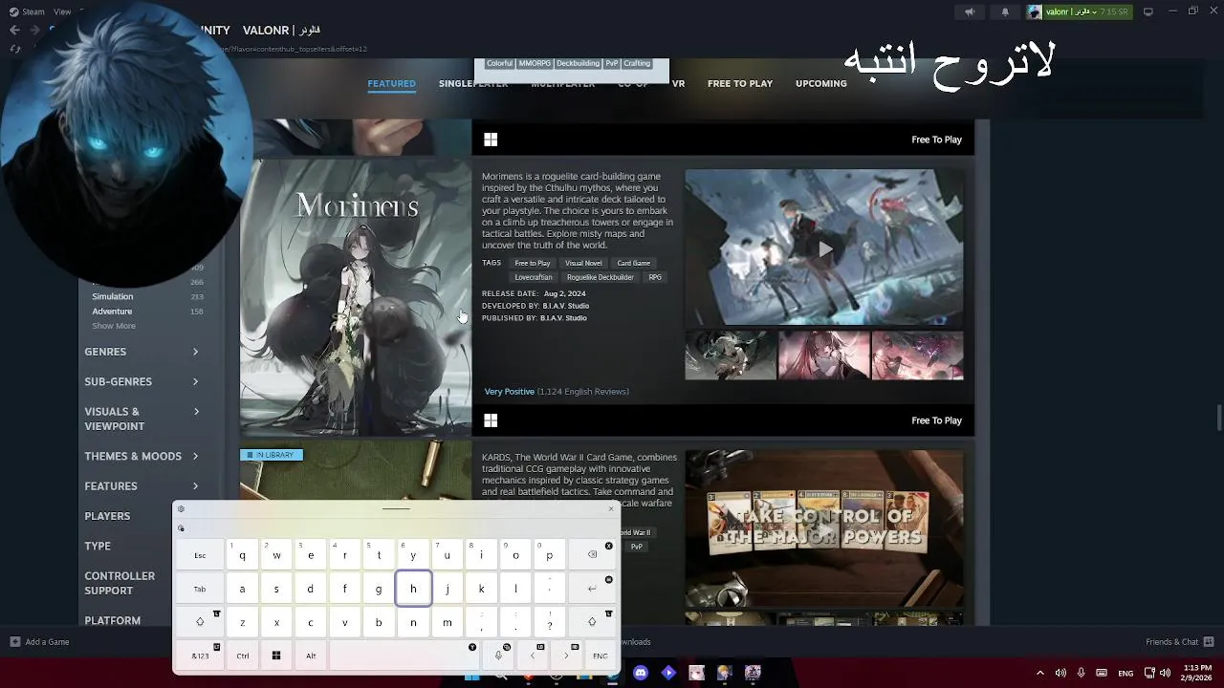Open first small Morimens screenshot thumbnail
The image size is (1224, 688).
731,355
